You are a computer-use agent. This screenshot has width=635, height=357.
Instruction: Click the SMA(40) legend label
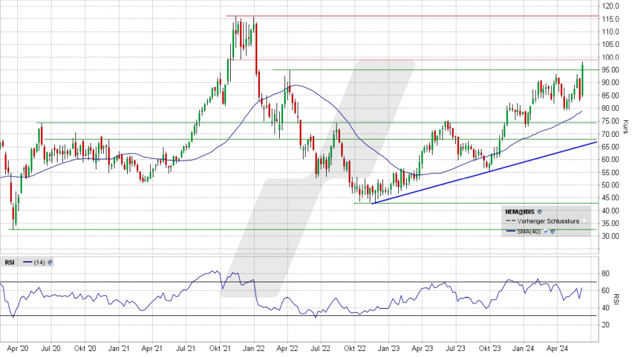[x=529, y=231]
